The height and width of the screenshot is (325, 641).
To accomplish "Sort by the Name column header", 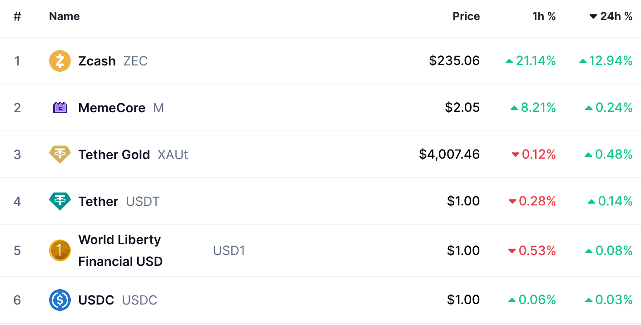I will coord(64,16).
